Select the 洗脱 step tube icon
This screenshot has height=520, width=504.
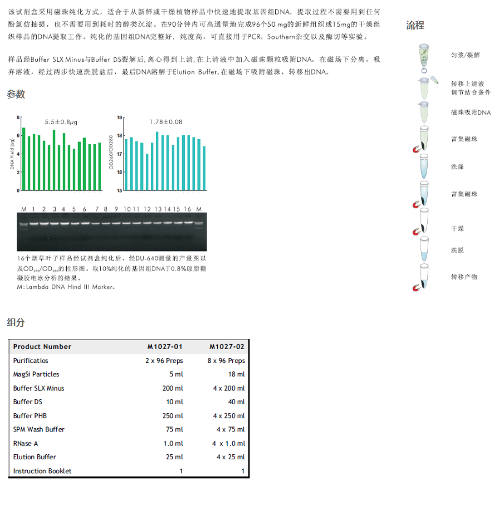[x=424, y=250]
